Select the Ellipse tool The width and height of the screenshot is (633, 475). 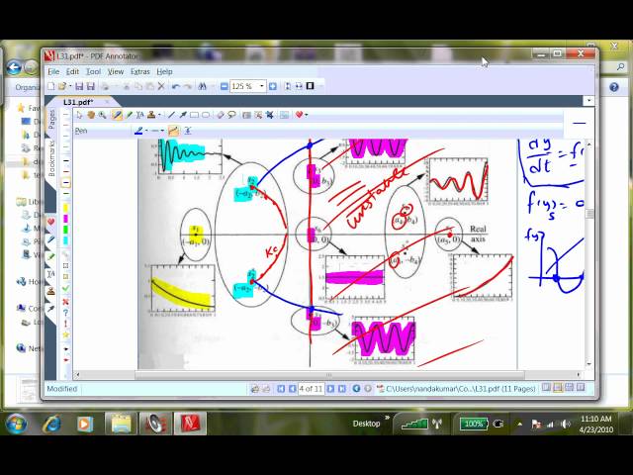pyautogui.click(x=206, y=115)
